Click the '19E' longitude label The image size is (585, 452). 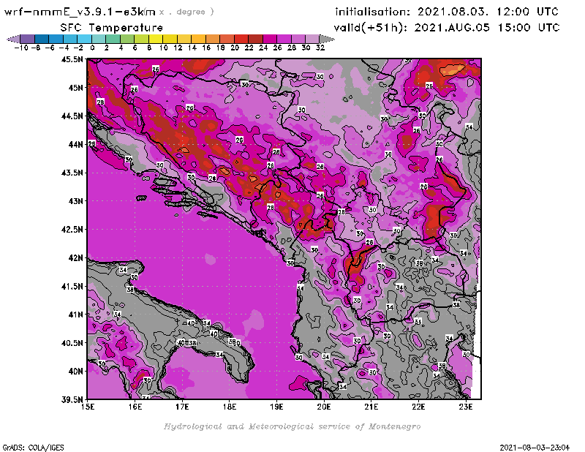coord(276,407)
